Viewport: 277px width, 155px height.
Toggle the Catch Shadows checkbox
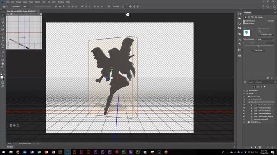tap(244, 21)
